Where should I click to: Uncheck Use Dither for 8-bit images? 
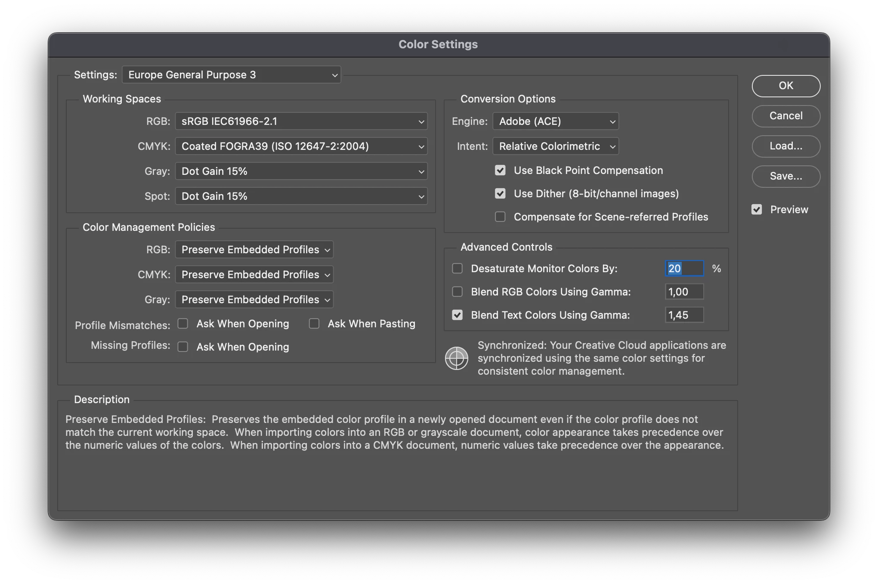(500, 194)
